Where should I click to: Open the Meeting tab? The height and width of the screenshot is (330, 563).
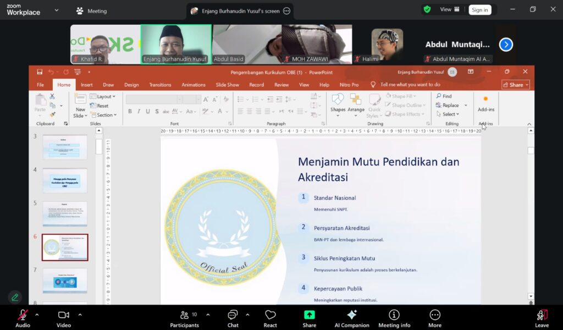(x=91, y=11)
